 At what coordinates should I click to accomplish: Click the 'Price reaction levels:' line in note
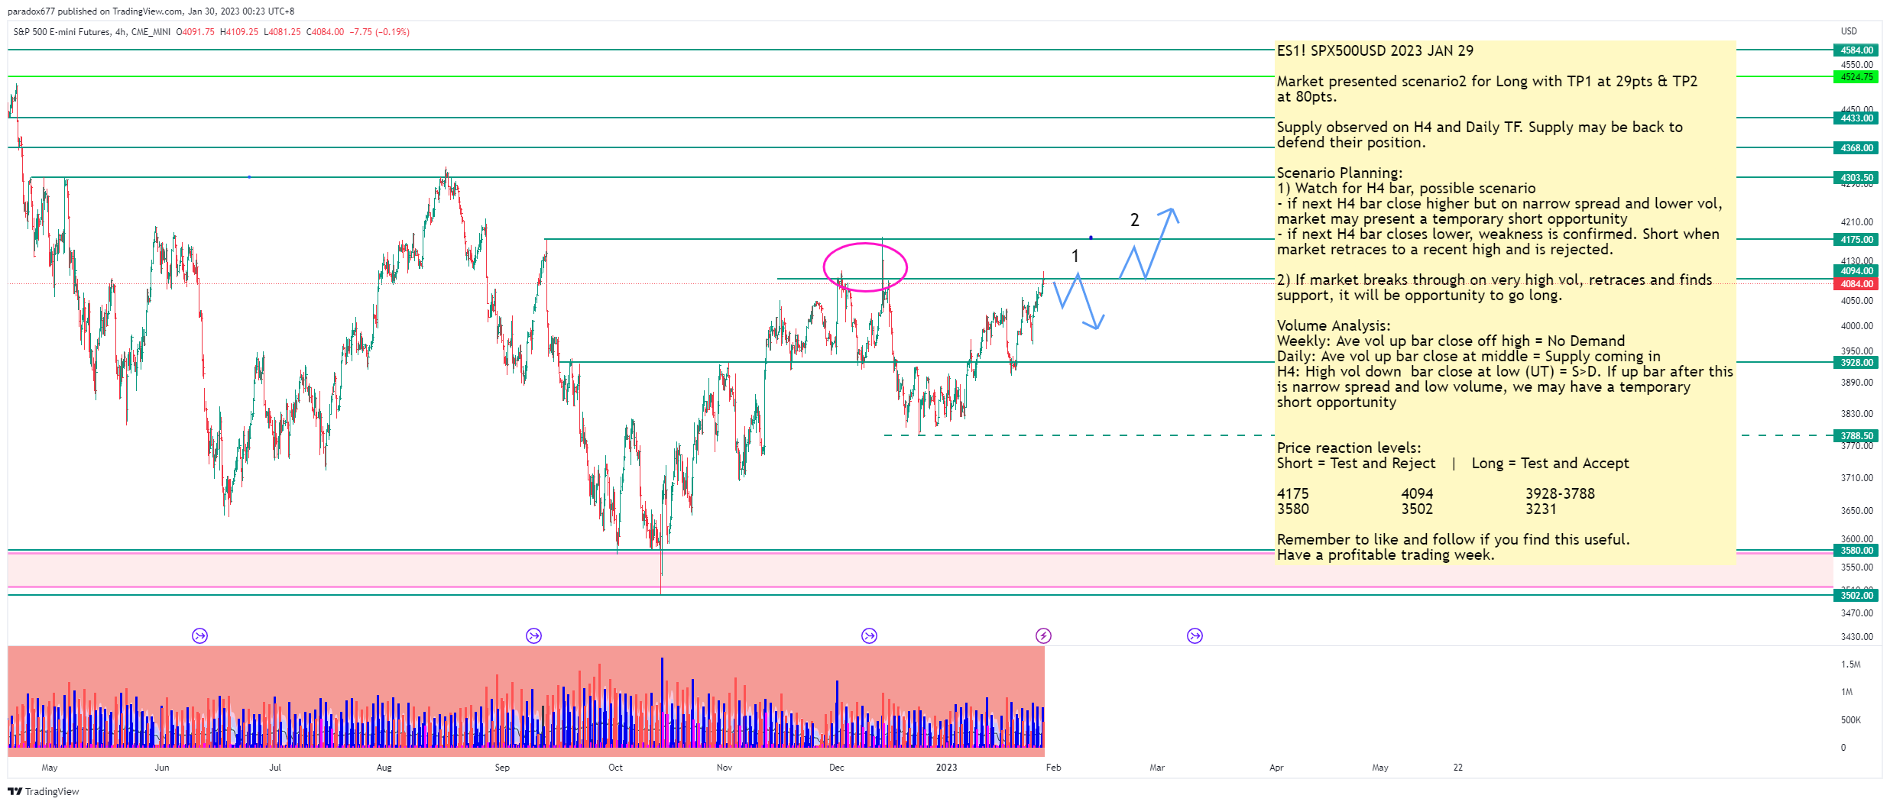pos(1349,448)
